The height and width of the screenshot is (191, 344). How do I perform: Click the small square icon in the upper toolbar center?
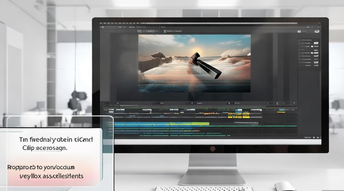click(x=164, y=31)
